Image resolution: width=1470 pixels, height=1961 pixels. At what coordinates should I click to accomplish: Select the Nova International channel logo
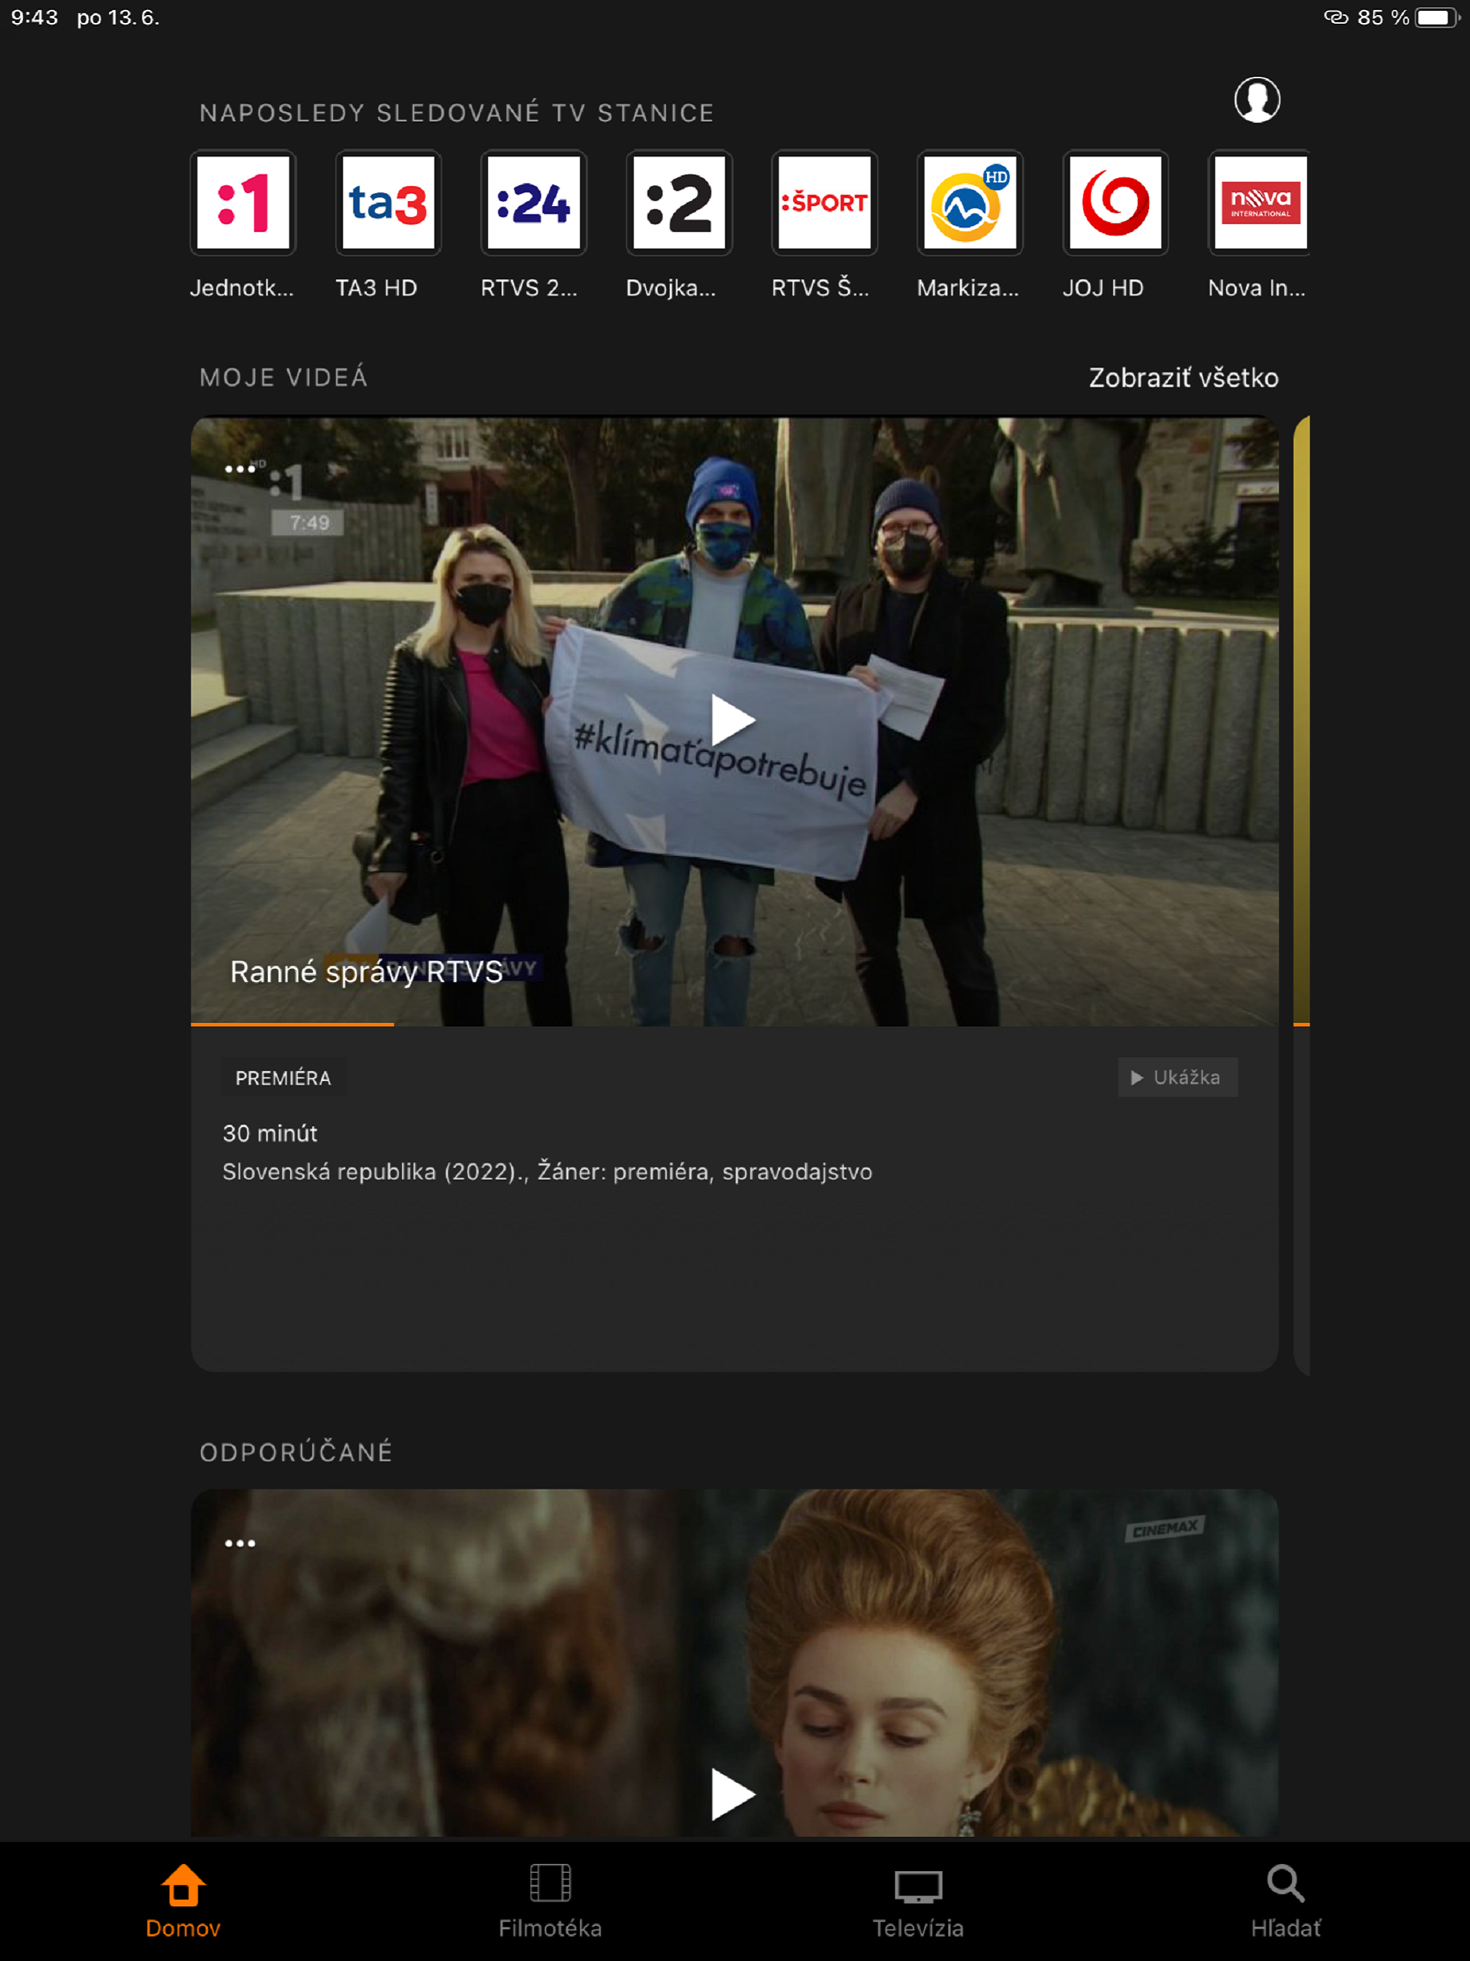tap(1259, 202)
